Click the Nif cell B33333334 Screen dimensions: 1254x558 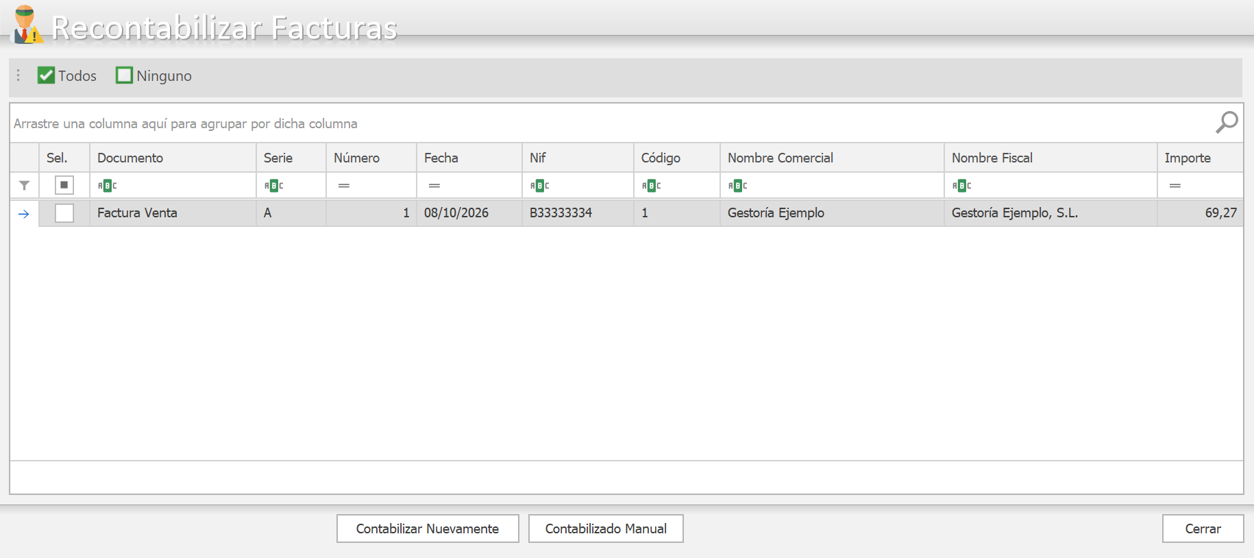(578, 213)
